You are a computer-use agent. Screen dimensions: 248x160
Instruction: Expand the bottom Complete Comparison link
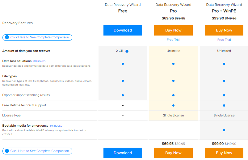37,151
